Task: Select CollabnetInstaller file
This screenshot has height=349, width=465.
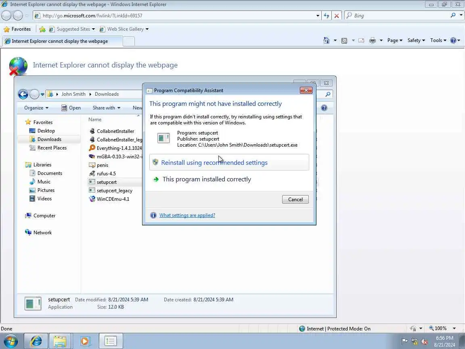Action: click(x=115, y=131)
